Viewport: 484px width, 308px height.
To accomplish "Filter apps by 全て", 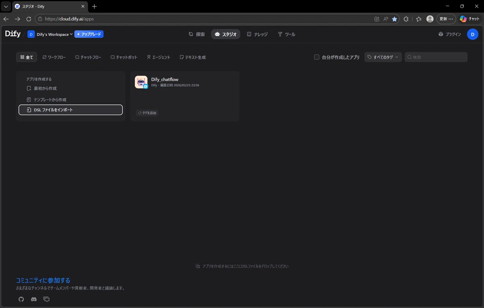I will [27, 57].
